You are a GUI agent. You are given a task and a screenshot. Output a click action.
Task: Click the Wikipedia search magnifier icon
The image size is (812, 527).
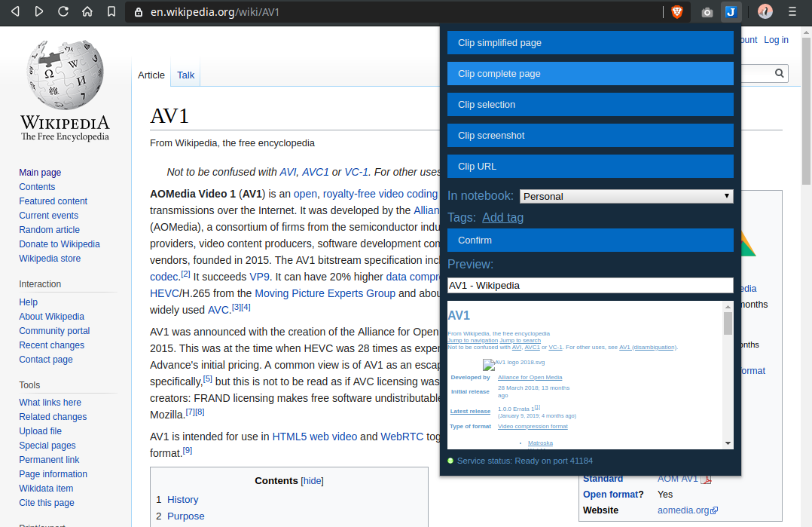(778, 73)
